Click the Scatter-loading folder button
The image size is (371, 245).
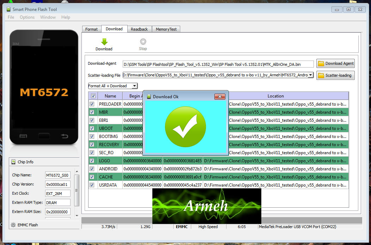[335, 75]
